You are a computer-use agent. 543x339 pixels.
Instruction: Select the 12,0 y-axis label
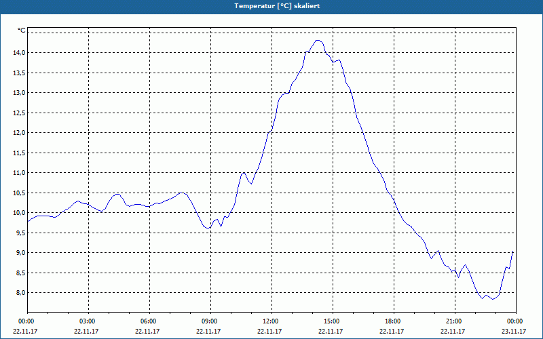coord(19,132)
